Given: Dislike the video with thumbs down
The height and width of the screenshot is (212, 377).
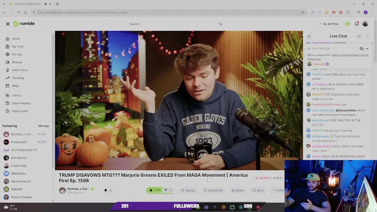Looking at the screenshot, I should (x=168, y=190).
